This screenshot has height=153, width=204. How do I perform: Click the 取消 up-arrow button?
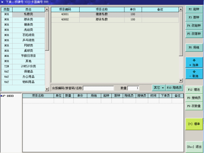pos(194,74)
